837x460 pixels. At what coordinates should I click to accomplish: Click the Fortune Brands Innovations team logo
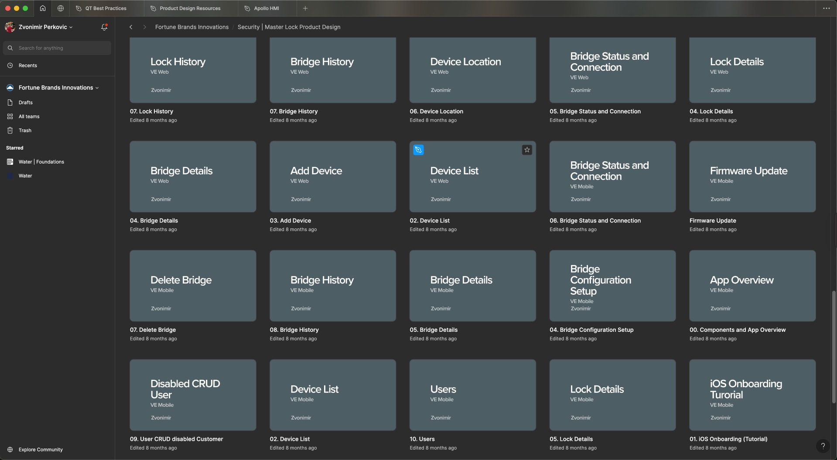[10, 88]
